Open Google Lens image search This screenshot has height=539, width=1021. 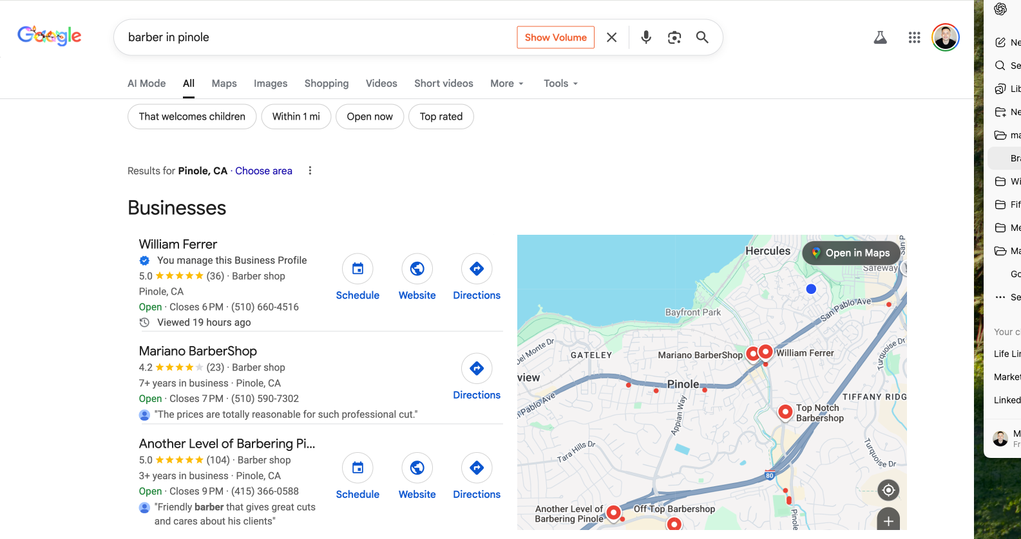click(674, 37)
